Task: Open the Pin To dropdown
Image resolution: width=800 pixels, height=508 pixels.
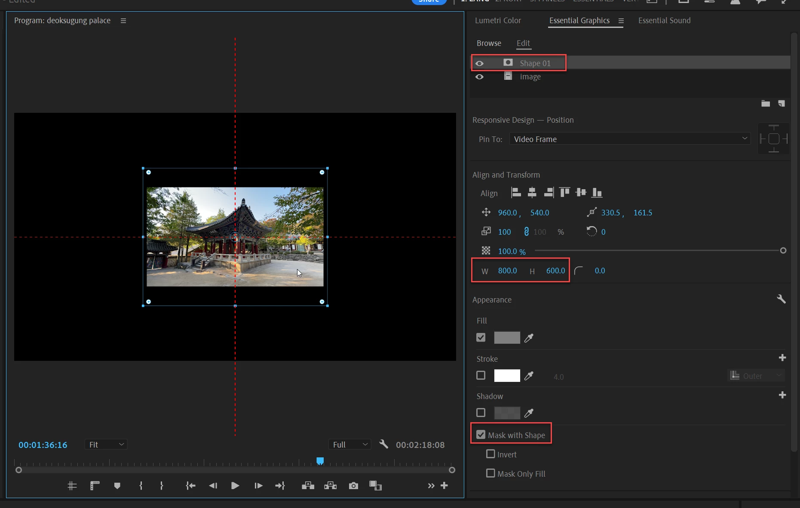Action: [x=630, y=139]
